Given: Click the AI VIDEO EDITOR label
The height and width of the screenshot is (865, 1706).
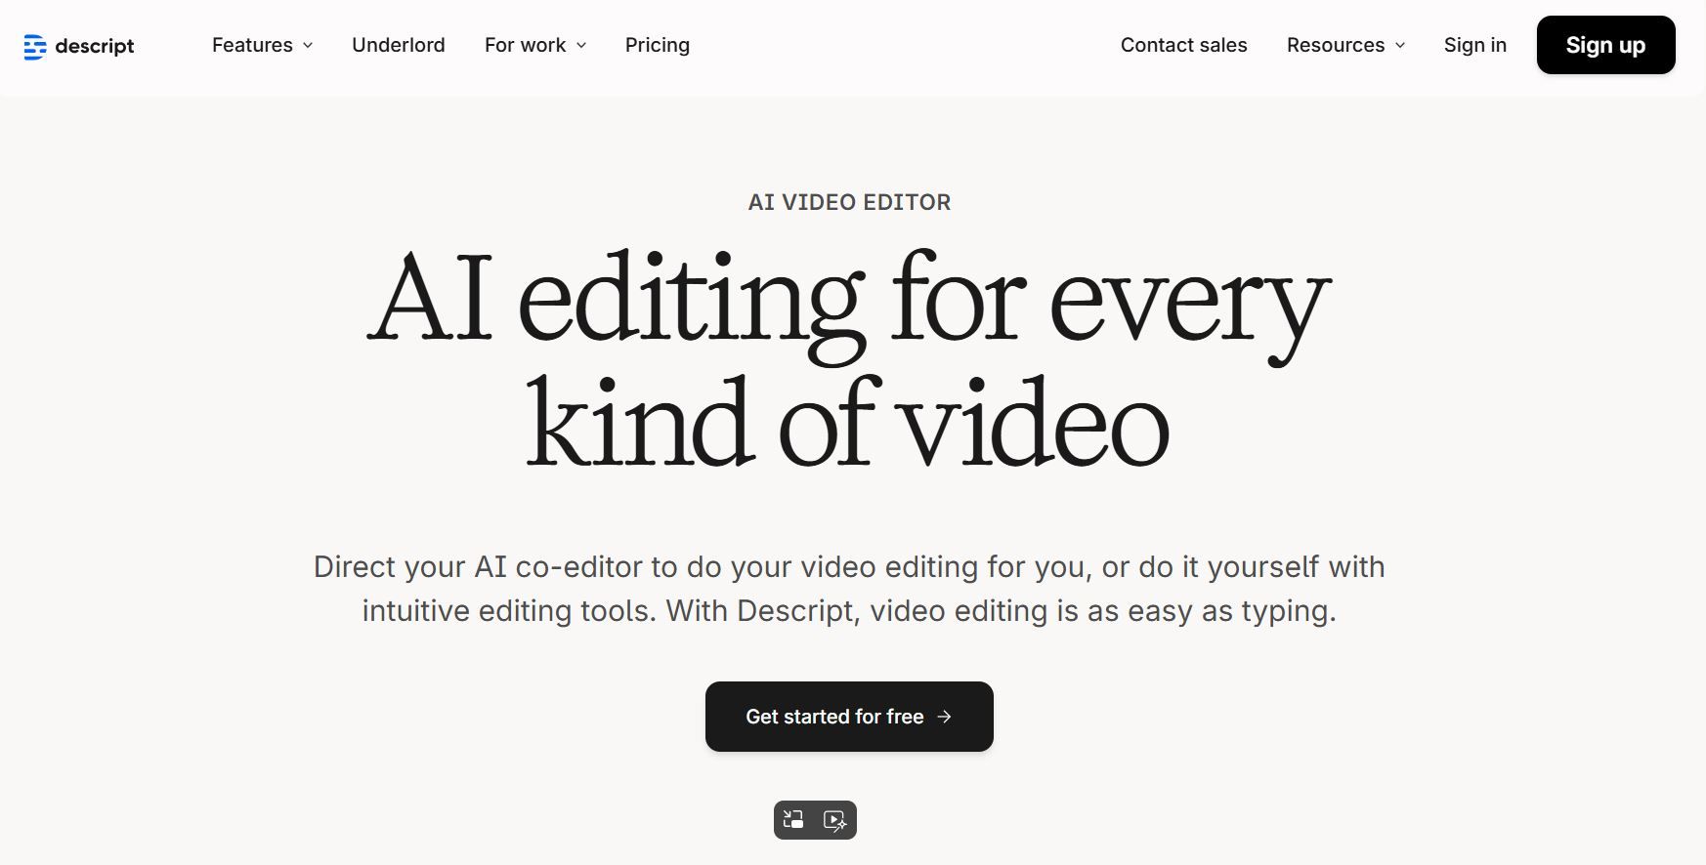Looking at the screenshot, I should point(849,202).
